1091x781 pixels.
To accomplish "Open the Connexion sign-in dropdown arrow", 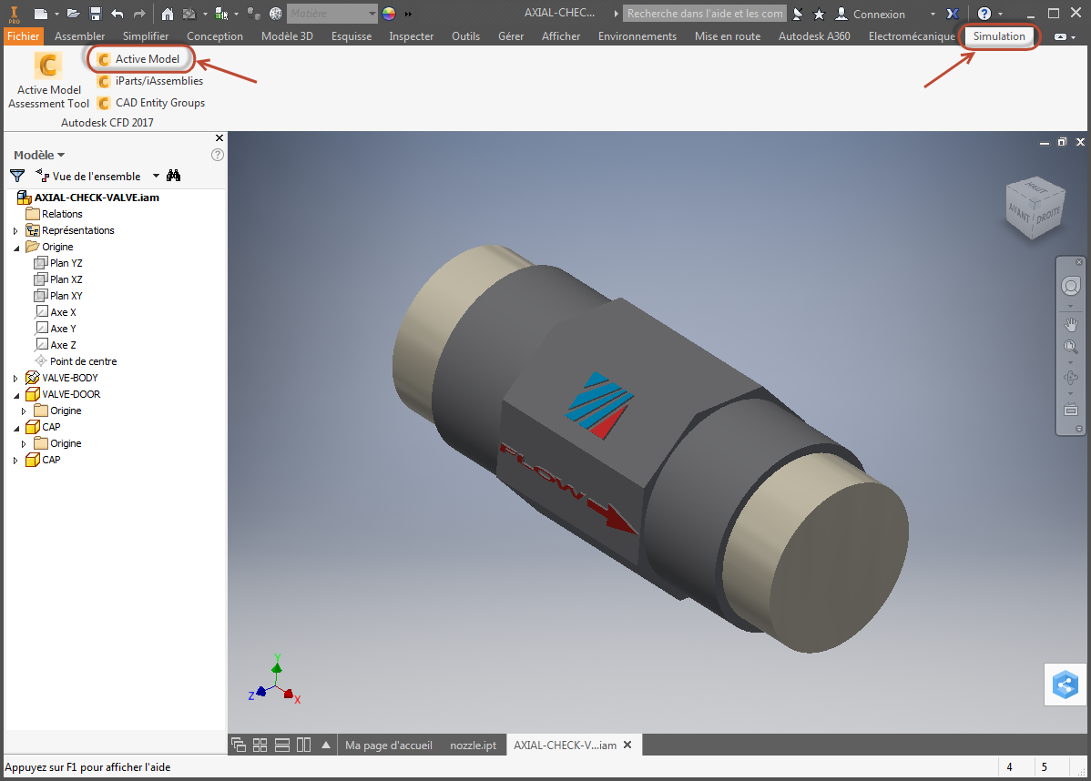I will [933, 14].
